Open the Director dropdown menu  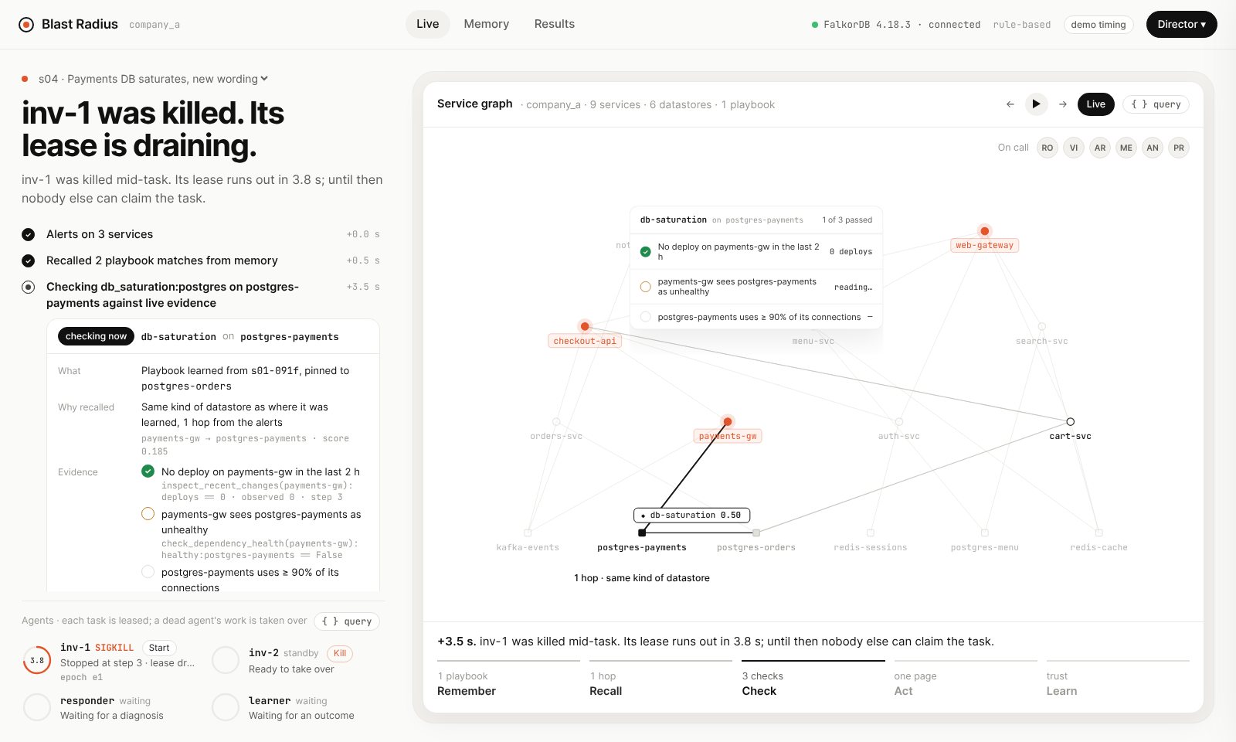1181,25
